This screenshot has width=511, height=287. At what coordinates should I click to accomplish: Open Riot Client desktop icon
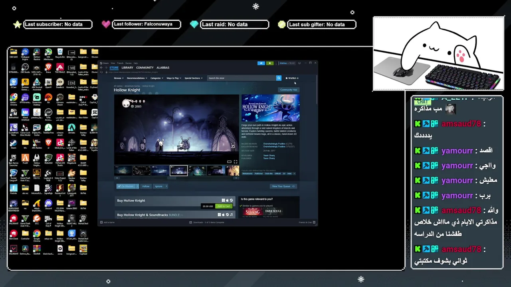coord(14,235)
